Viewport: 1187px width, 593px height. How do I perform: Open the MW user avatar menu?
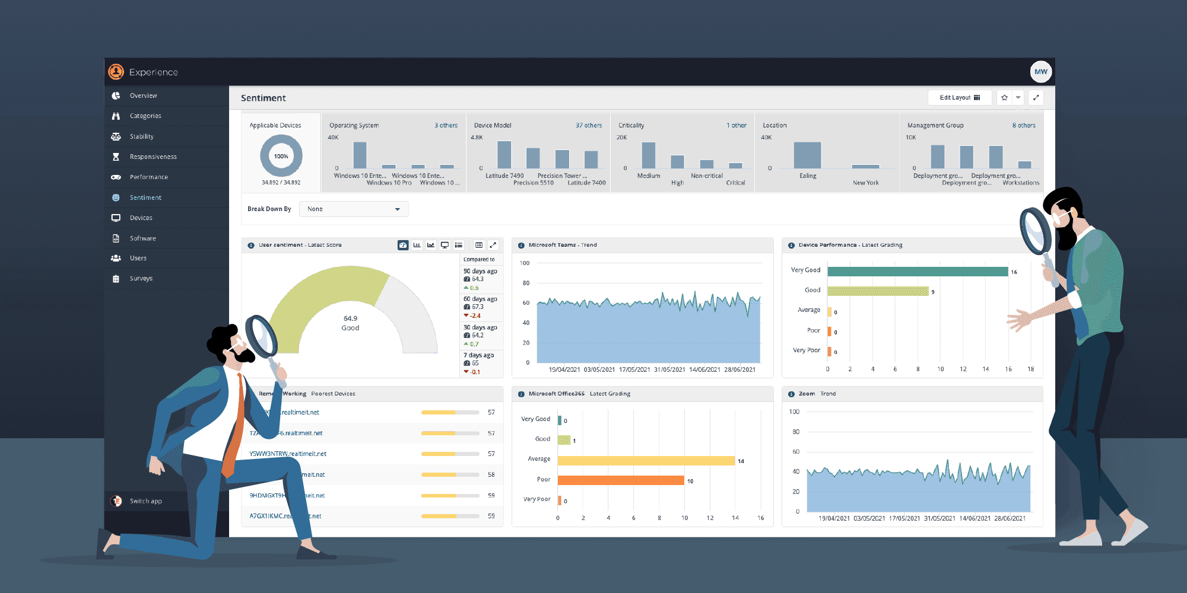point(1040,72)
